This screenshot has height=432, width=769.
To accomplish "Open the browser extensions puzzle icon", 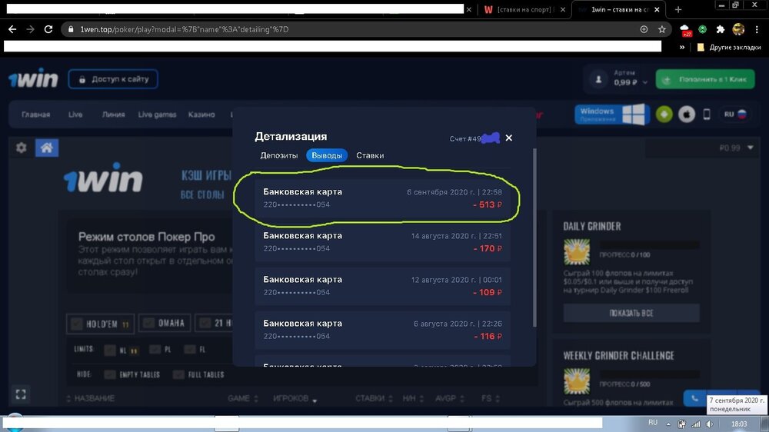I will [721, 29].
